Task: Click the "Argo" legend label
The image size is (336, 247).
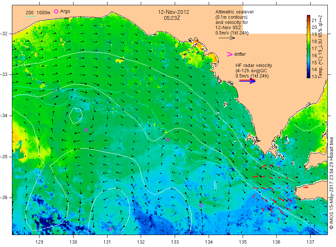Action: click(65, 11)
